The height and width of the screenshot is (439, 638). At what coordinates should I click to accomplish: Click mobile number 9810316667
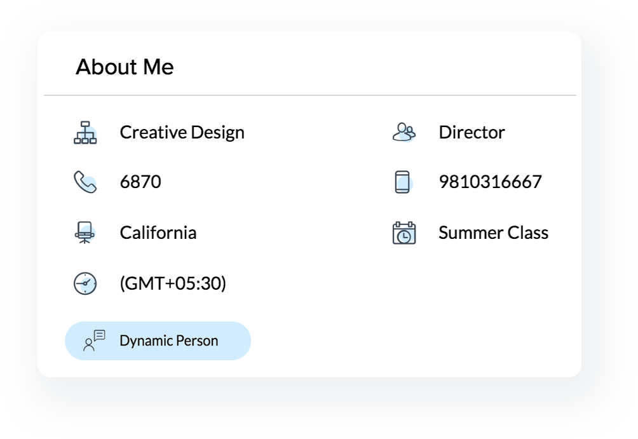pyautogui.click(x=490, y=182)
